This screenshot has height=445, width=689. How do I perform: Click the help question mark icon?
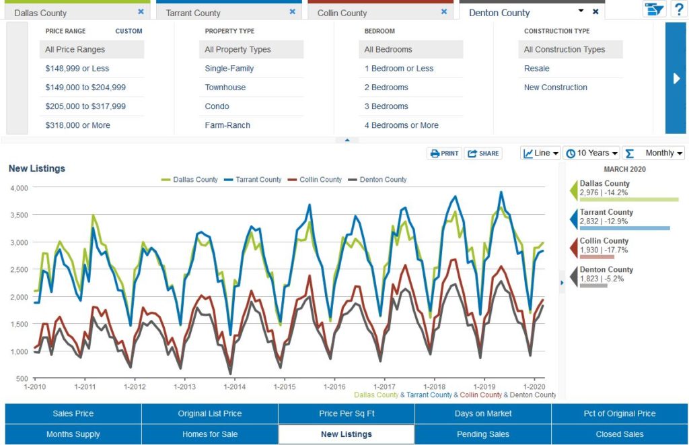tap(678, 9)
